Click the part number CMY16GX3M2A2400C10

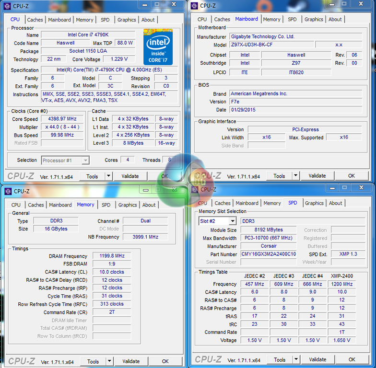269,254
